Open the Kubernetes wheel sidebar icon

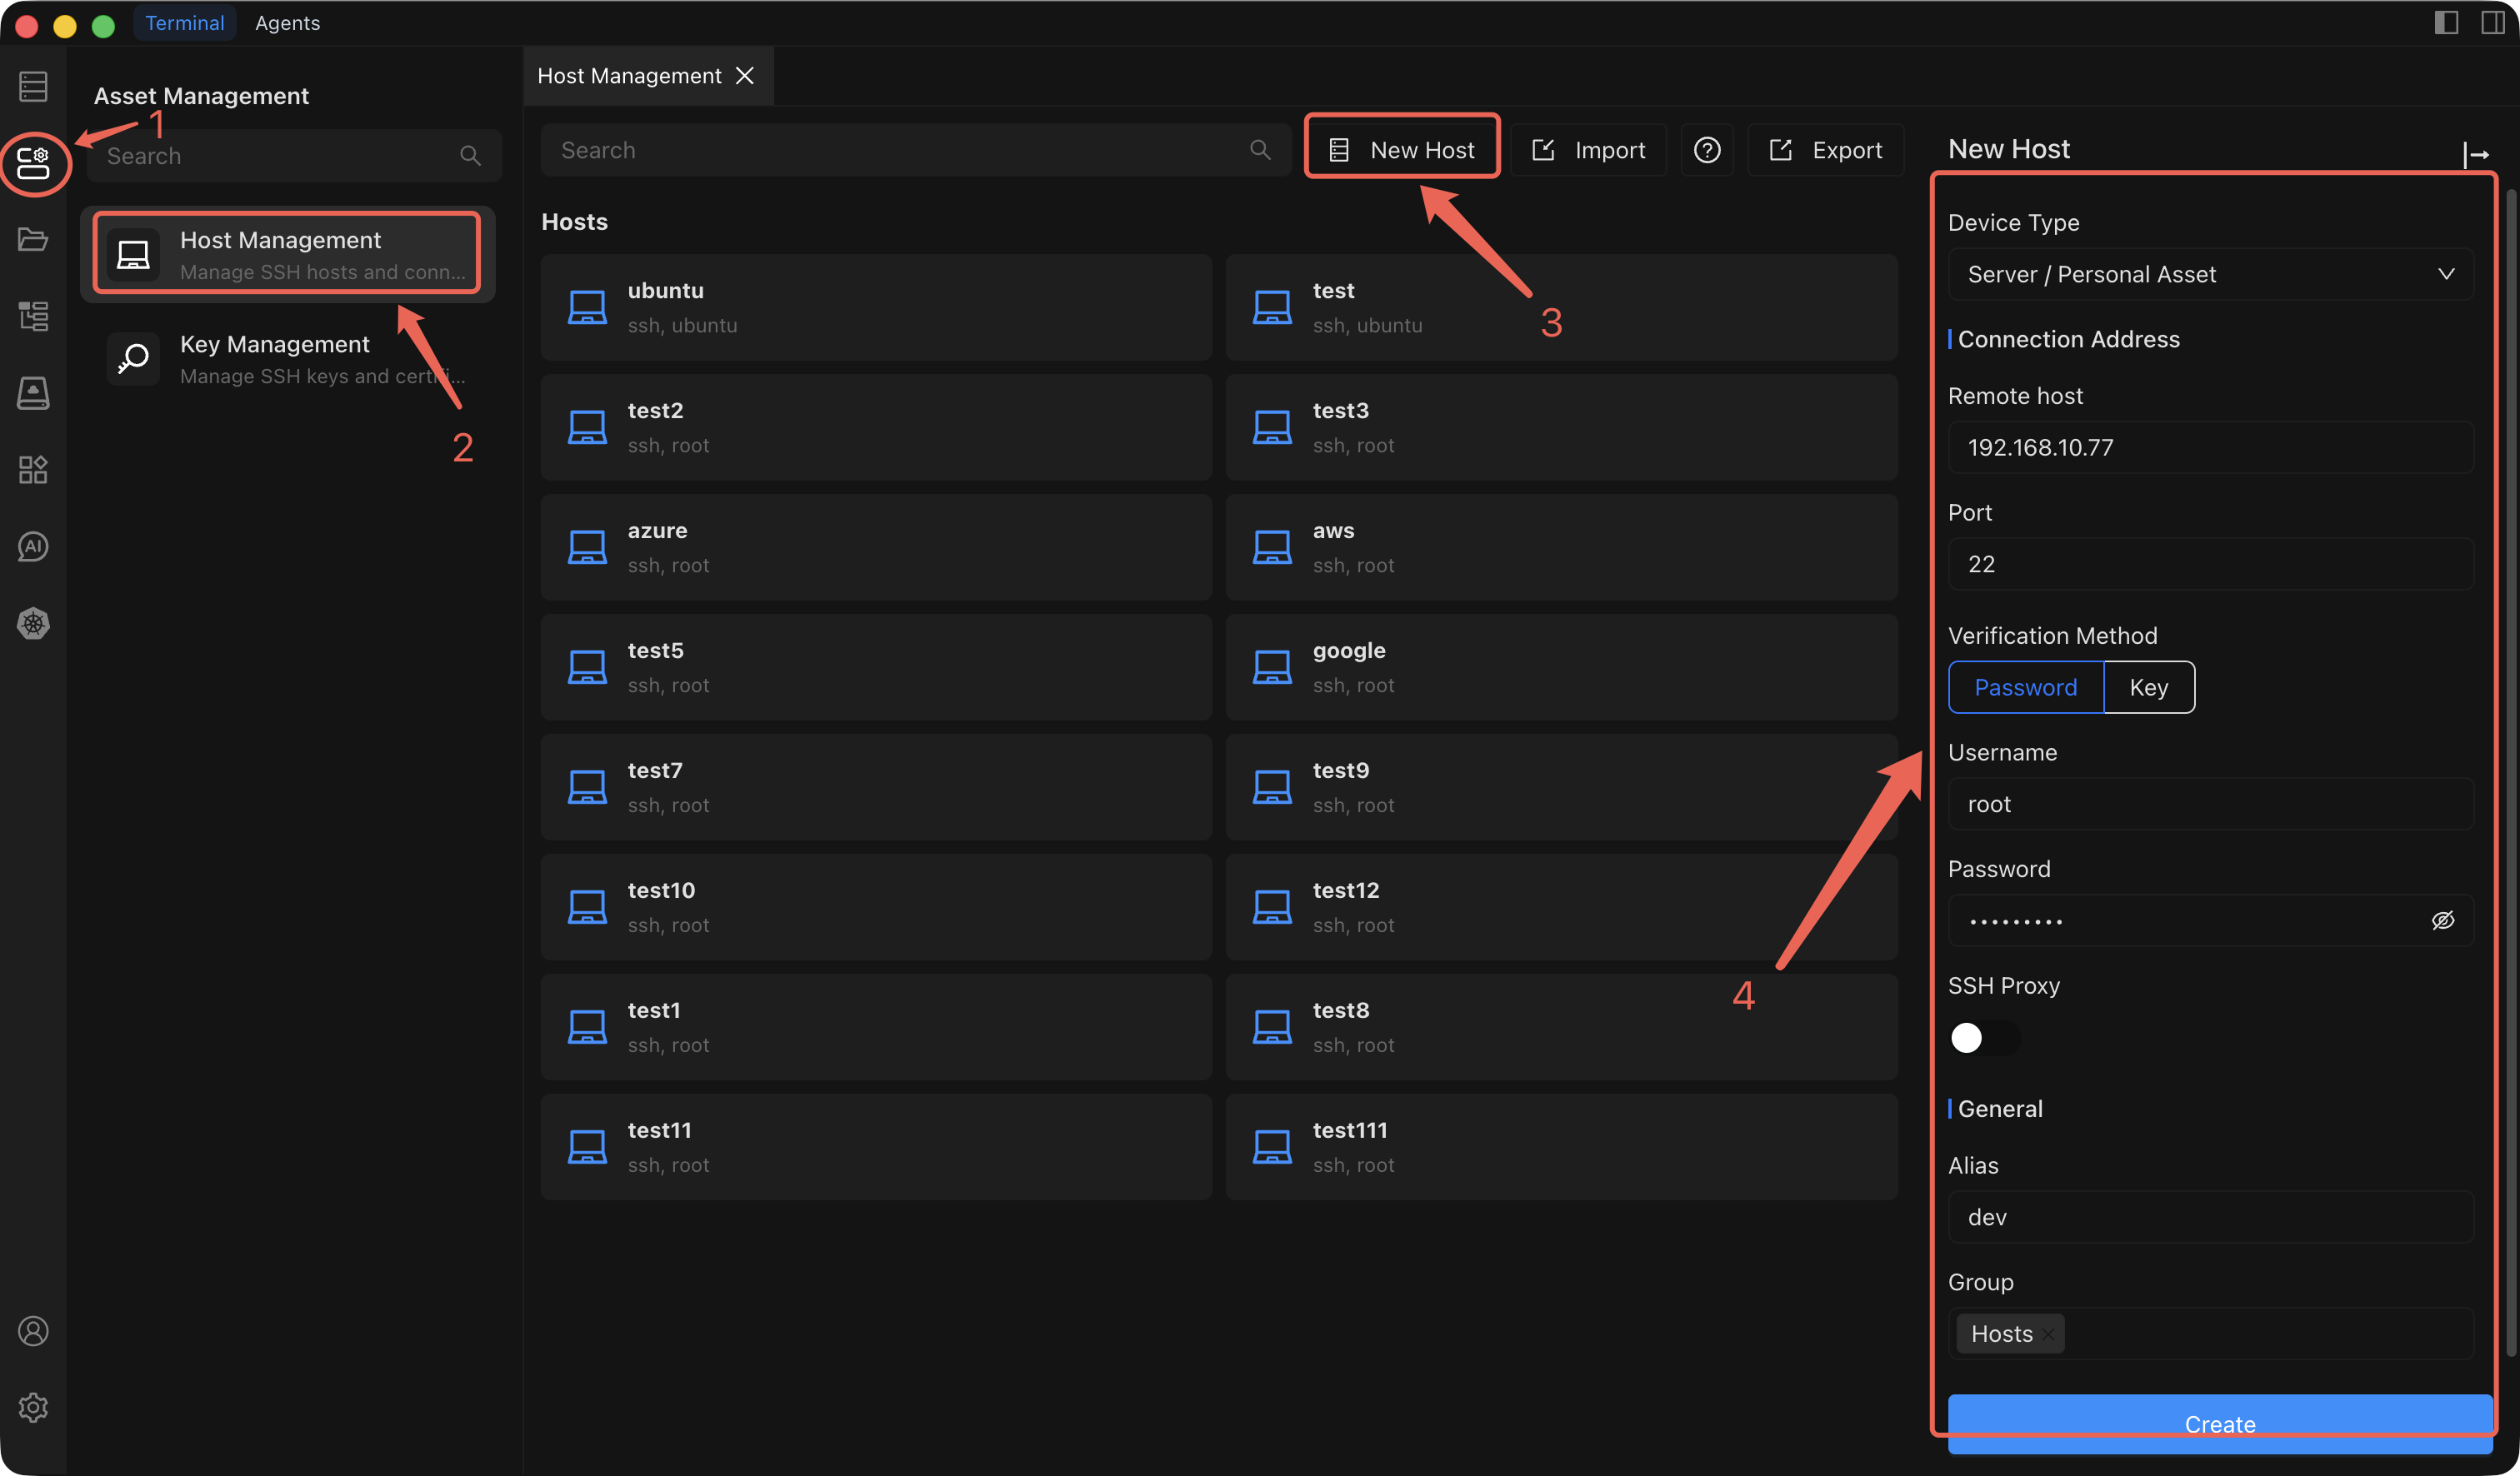[34, 624]
